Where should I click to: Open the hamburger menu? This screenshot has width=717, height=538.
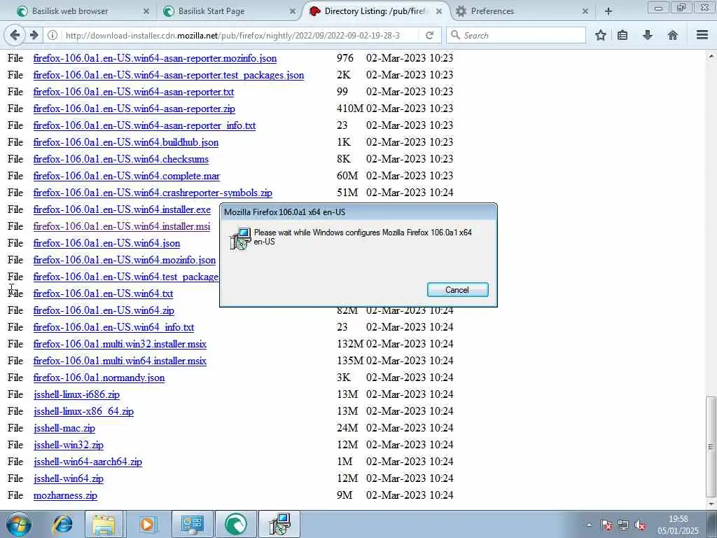[x=702, y=35]
